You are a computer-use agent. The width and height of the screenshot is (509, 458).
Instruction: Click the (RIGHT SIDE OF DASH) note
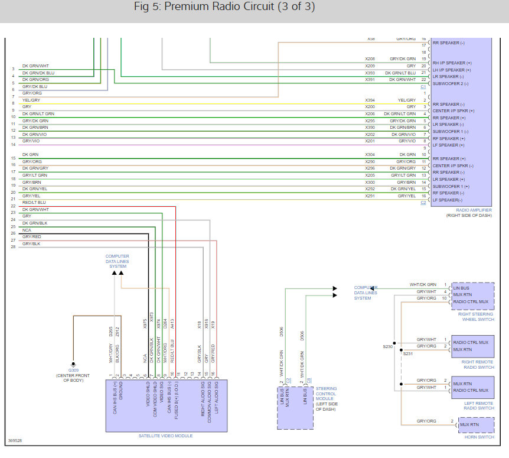469,215
